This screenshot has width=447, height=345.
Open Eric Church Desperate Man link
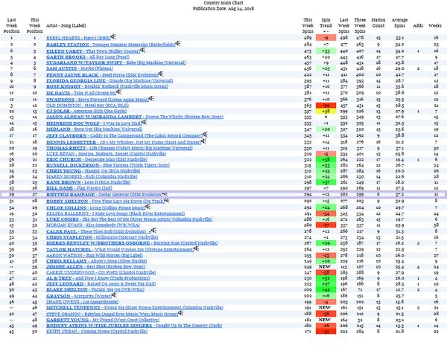97,159
